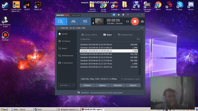The width and height of the screenshot is (198, 111).
Task: Open the О программе section
Action: [67, 63]
